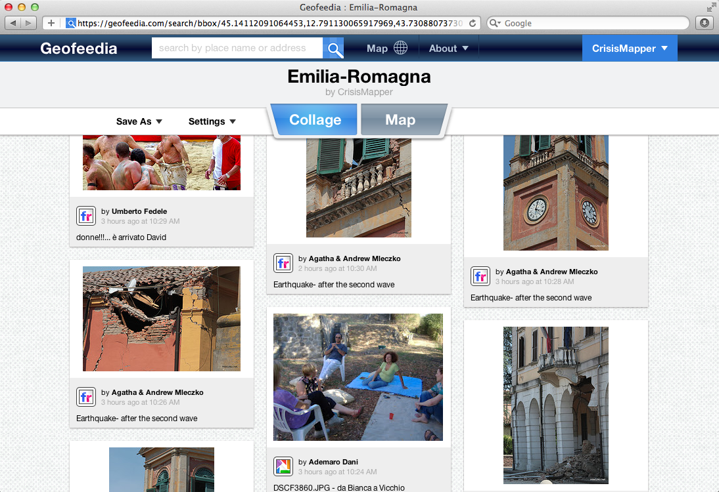
Task: Open the About dropdown in navbar
Action: (x=449, y=49)
